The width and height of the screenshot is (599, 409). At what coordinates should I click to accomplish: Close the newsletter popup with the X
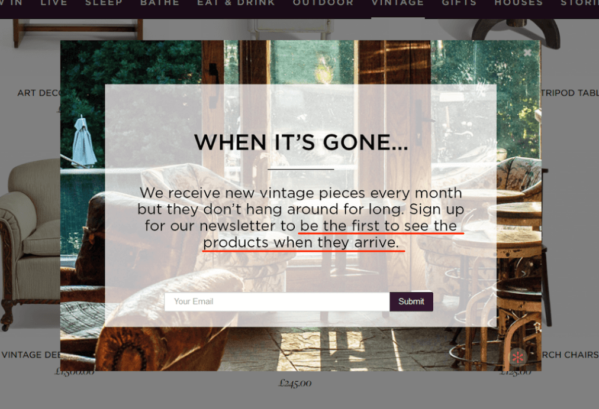click(527, 53)
